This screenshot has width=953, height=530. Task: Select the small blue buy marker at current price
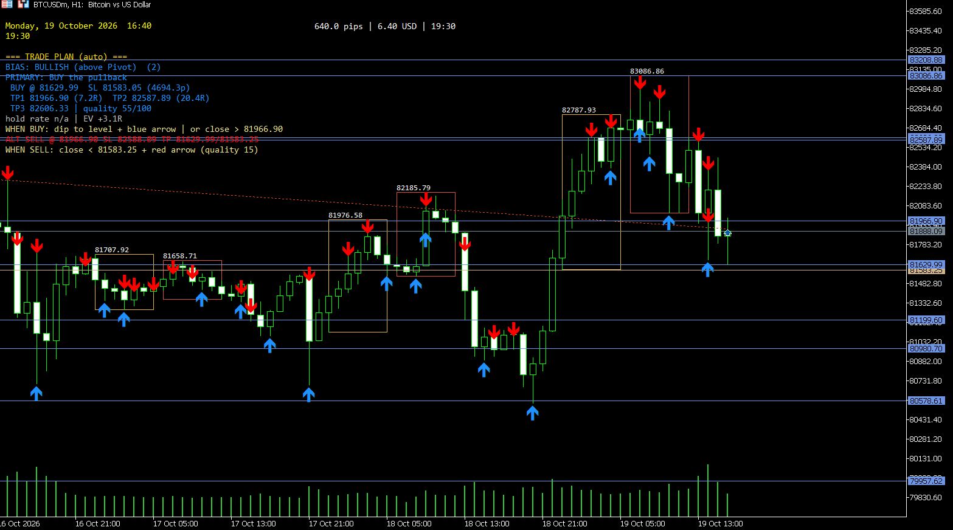pos(727,233)
